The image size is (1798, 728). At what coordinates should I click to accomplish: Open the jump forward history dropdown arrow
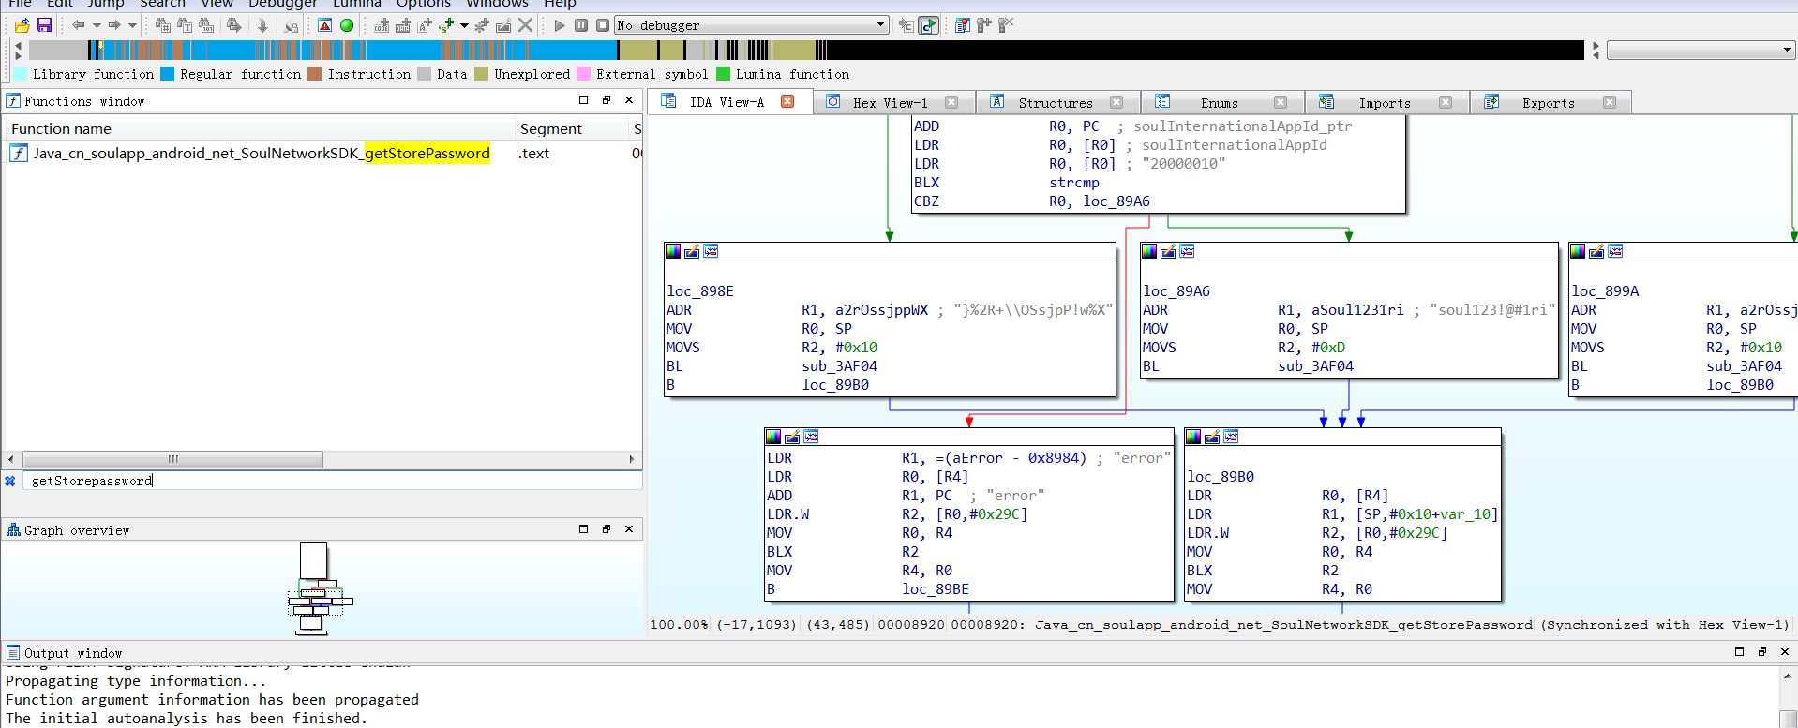[132, 25]
